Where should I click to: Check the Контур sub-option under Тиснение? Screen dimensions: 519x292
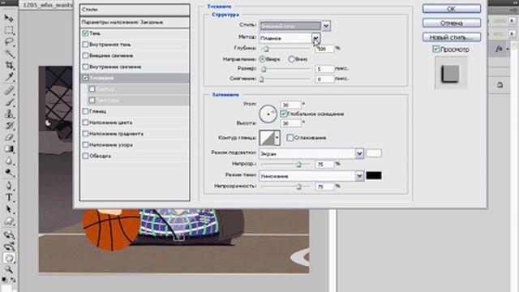tap(92, 89)
